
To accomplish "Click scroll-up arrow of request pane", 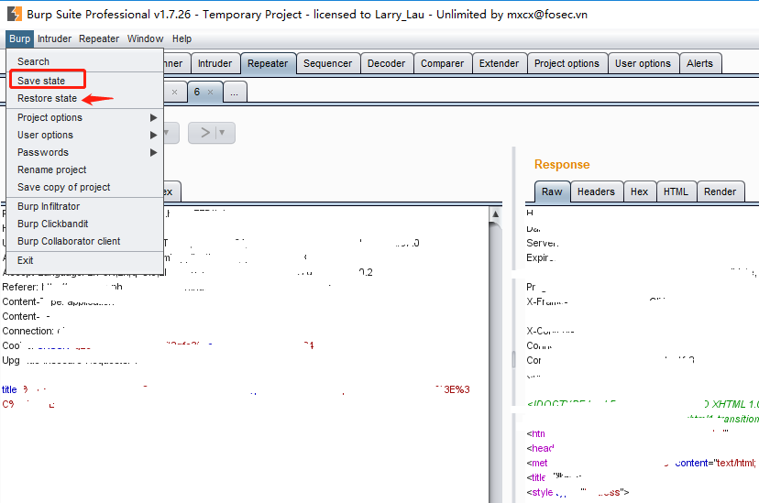I will [x=495, y=213].
